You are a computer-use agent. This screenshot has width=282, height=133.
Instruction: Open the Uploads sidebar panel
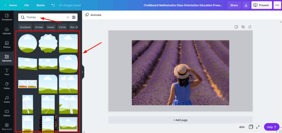point(7,31)
